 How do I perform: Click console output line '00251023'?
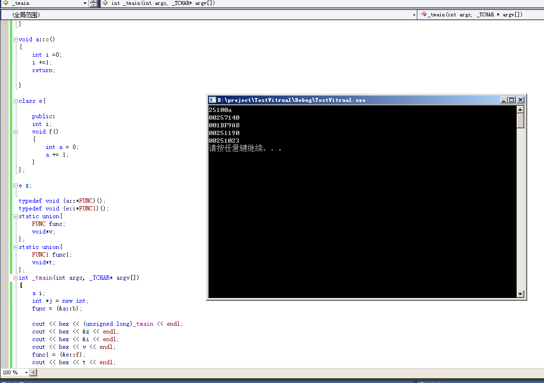[x=224, y=140]
